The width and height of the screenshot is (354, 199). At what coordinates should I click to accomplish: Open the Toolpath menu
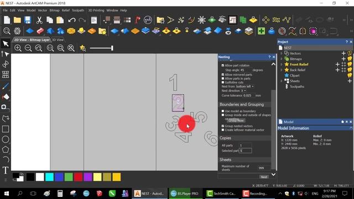point(78,11)
